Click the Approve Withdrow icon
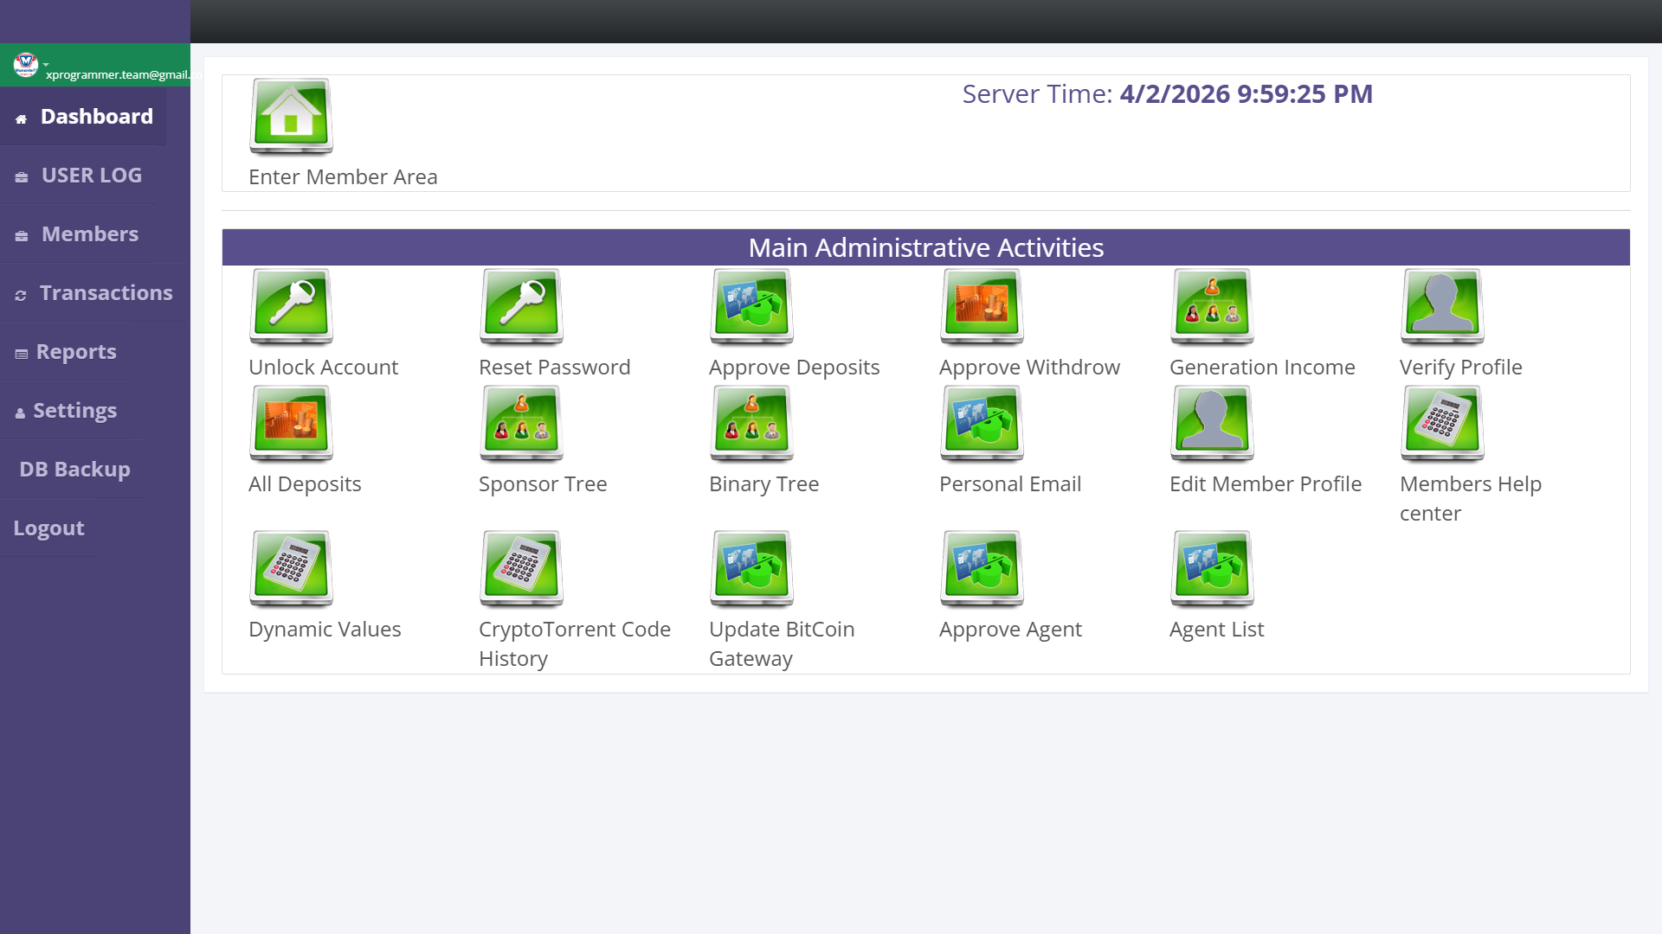 click(982, 306)
